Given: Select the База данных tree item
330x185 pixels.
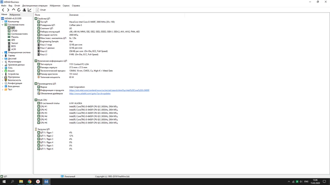Looking at the screenshot, I should click(x=14, y=86).
